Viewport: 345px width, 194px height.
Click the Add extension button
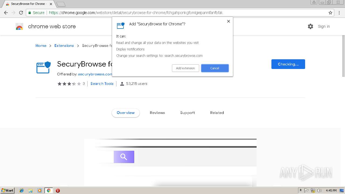185,68
